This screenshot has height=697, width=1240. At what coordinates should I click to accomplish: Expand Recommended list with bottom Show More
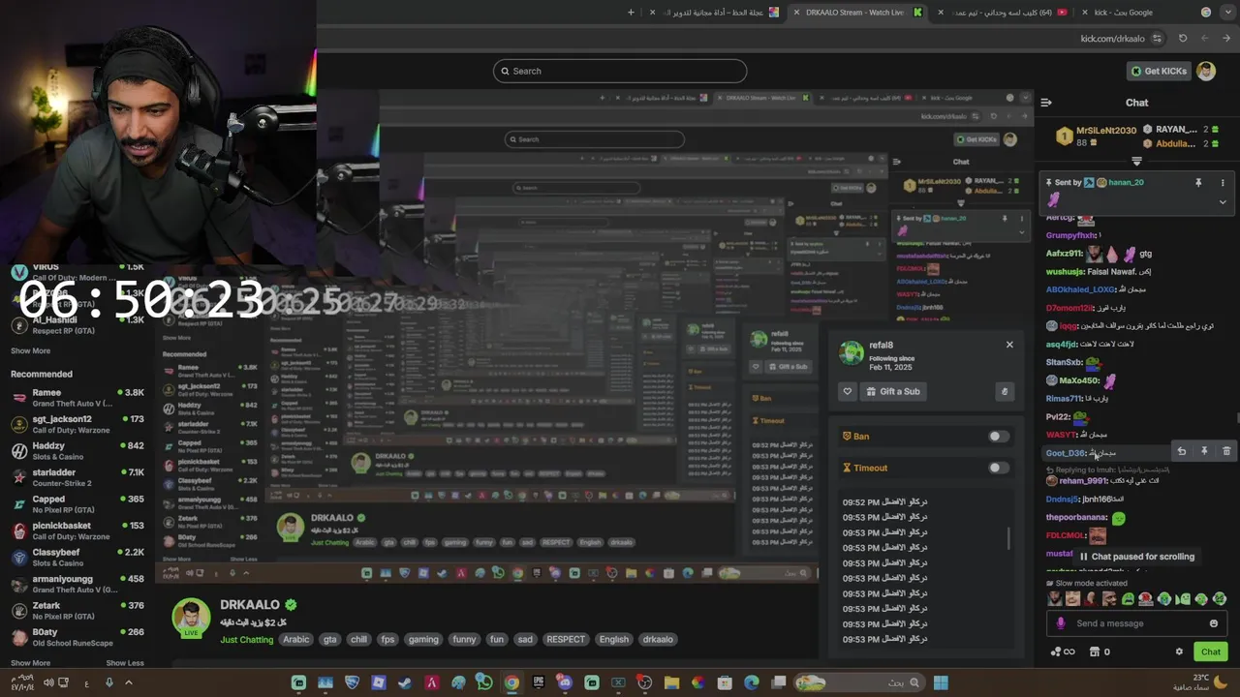coord(30,663)
